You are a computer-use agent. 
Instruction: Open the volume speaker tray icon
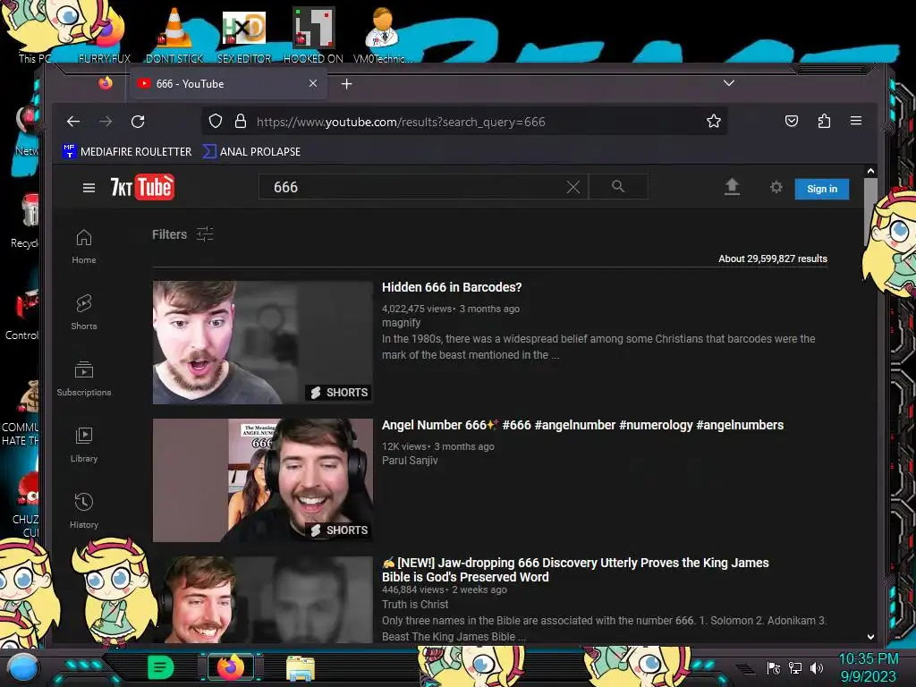tap(816, 667)
